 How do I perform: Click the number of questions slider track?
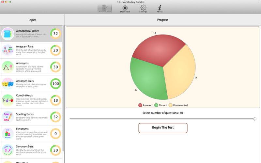pos(162,119)
